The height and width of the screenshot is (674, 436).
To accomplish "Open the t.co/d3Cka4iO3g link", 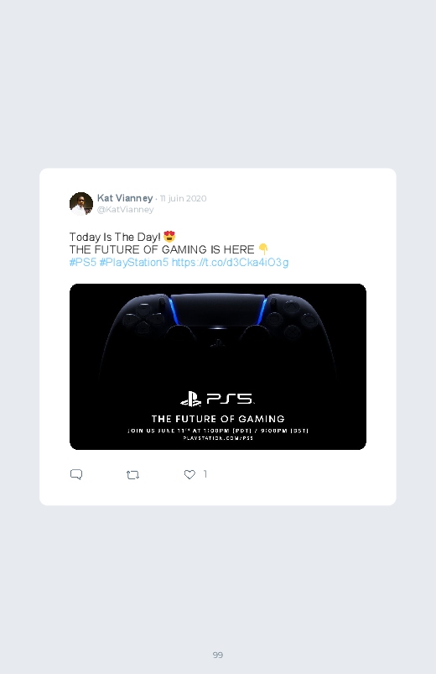I will click(x=231, y=262).
